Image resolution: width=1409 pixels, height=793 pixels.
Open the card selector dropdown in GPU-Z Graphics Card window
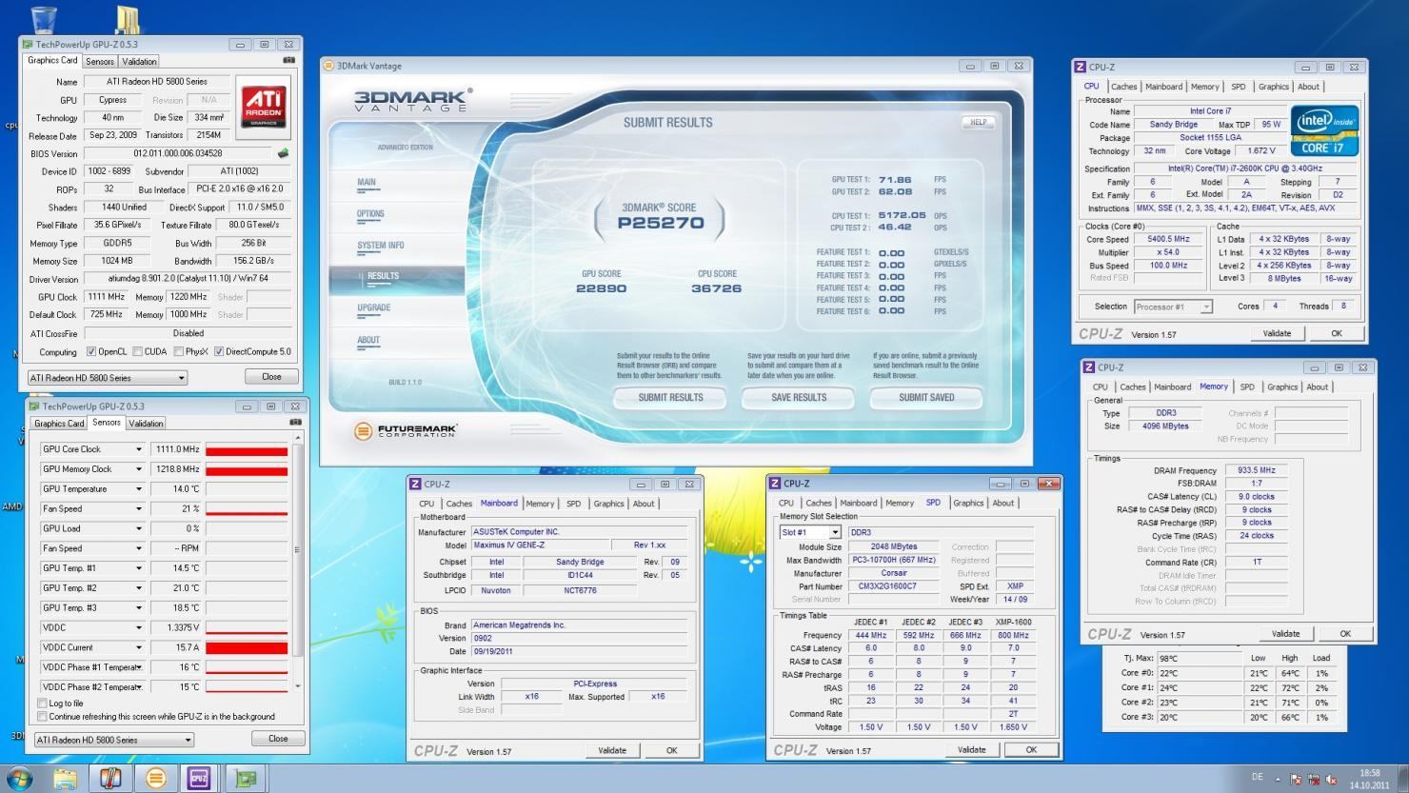[x=107, y=378]
